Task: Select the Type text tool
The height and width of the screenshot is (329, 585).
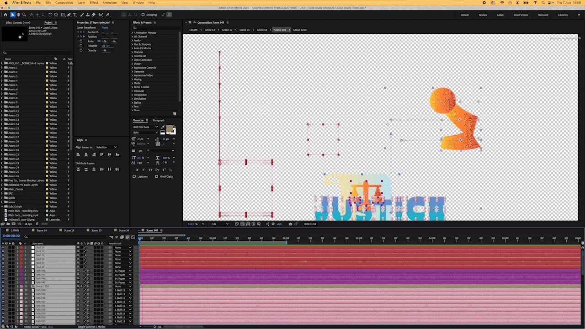Action: pyautogui.click(x=75, y=15)
